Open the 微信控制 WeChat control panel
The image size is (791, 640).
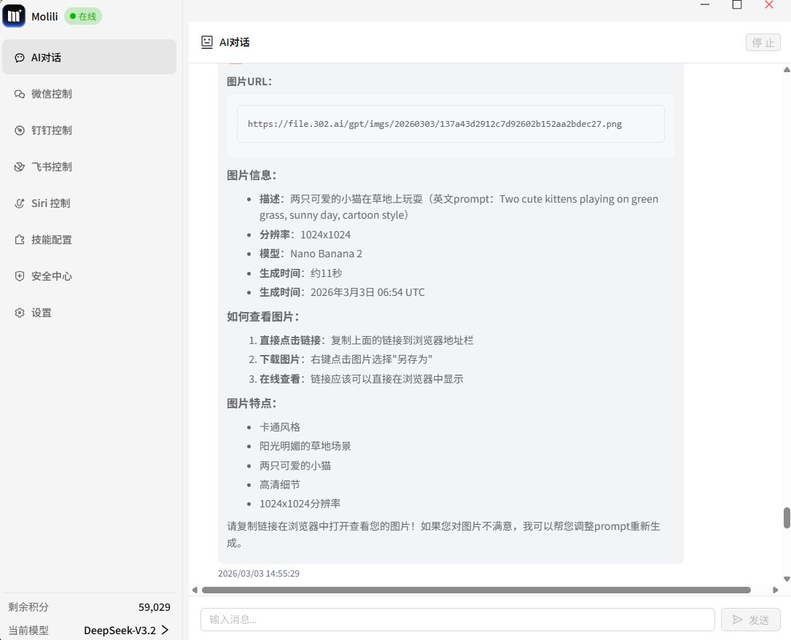[x=51, y=94]
